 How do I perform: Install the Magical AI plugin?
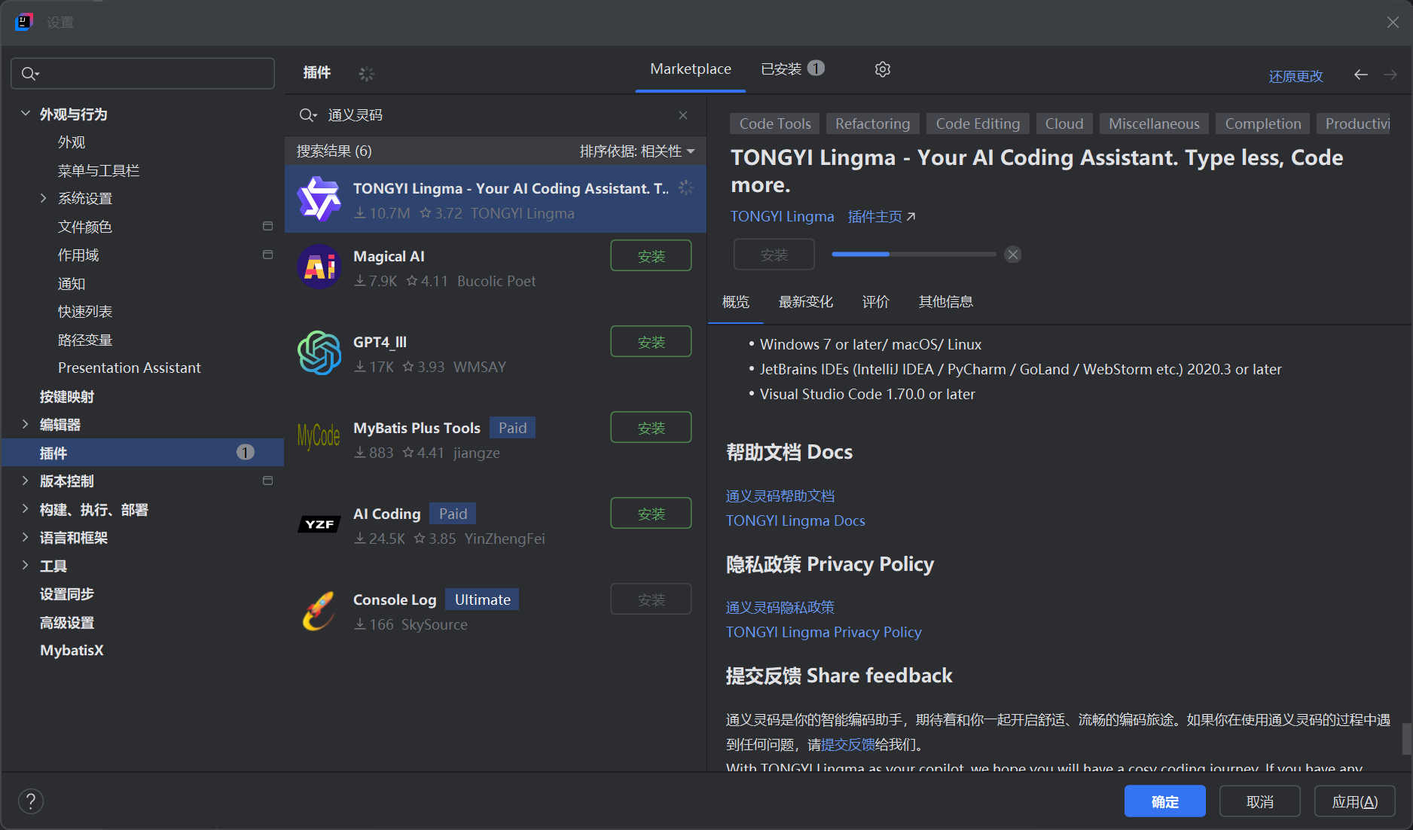pos(651,256)
